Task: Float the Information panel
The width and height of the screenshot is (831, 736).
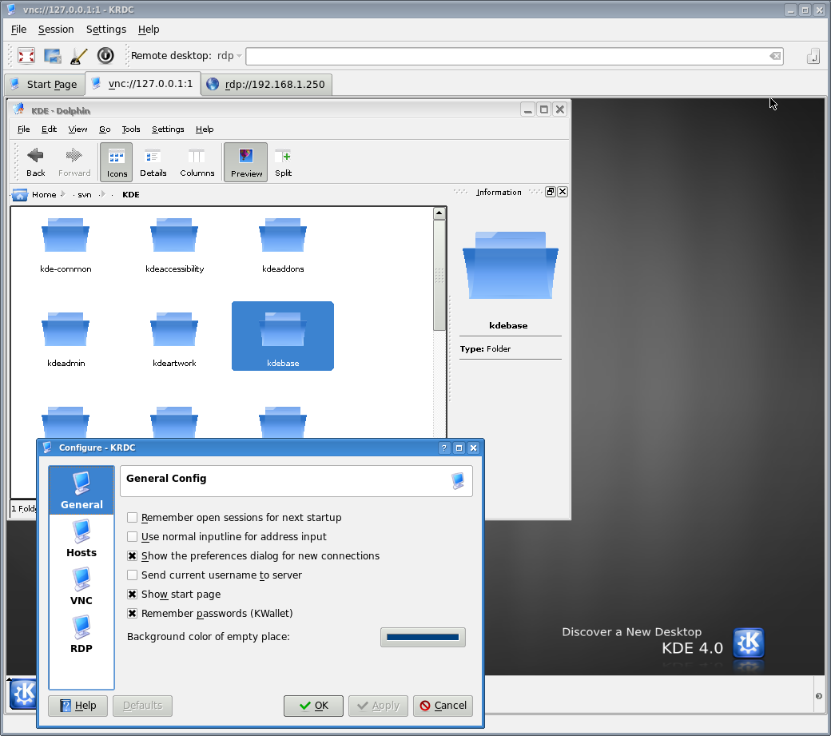Action: coord(551,192)
